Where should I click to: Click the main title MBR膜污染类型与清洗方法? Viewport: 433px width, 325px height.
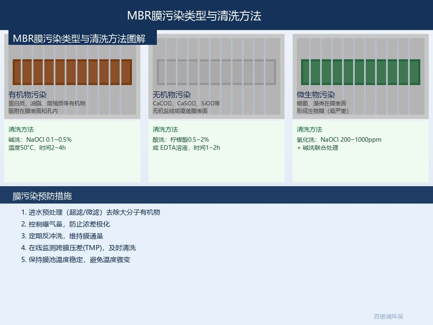click(x=194, y=16)
